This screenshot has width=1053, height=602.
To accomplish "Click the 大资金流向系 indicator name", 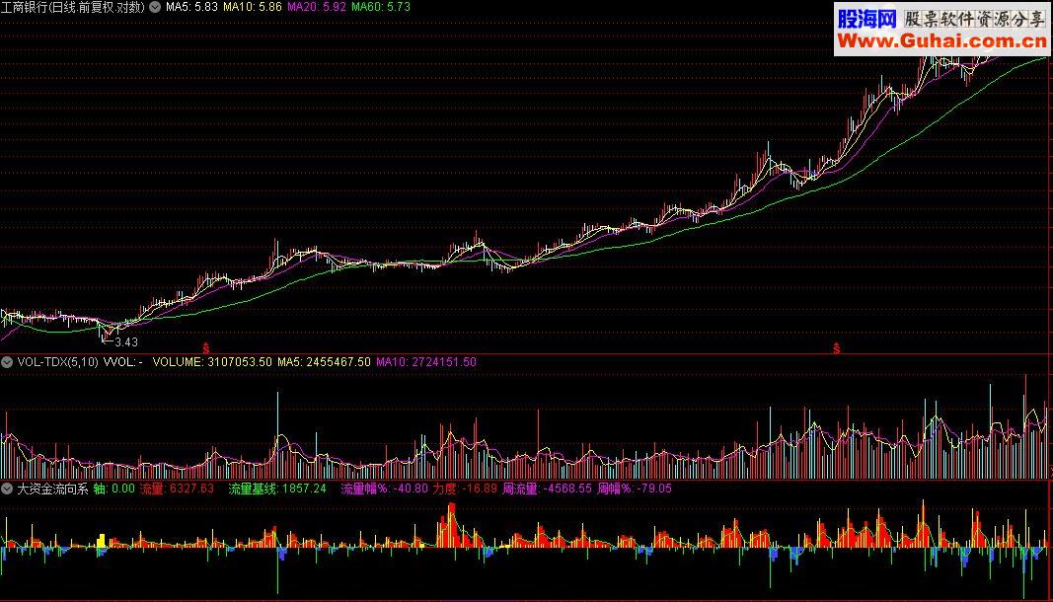I will [x=52, y=489].
